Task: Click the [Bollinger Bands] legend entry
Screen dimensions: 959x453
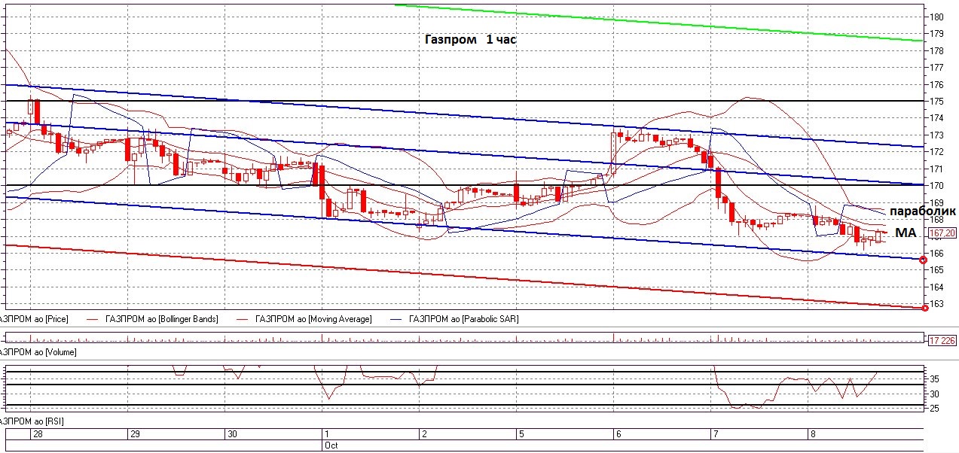Action: (160, 319)
